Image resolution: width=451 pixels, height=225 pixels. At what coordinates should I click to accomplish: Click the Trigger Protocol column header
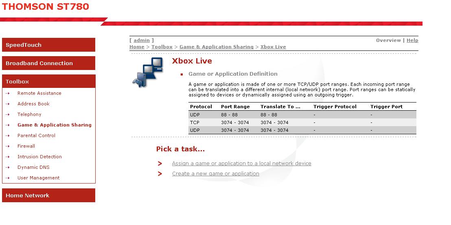(335, 107)
